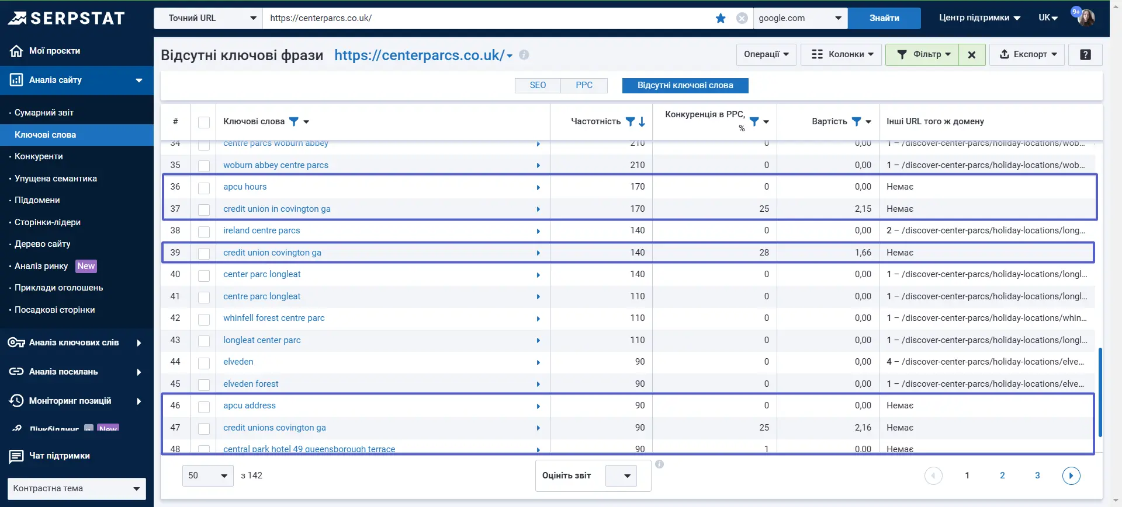Click Аналіз посилань link icon
This screenshot has width=1122, height=507.
16,372
